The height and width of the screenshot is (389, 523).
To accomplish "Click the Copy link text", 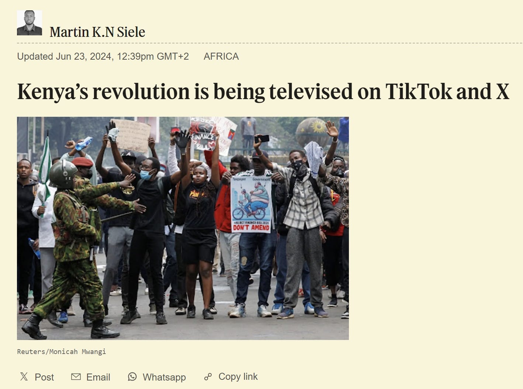I will point(238,377).
